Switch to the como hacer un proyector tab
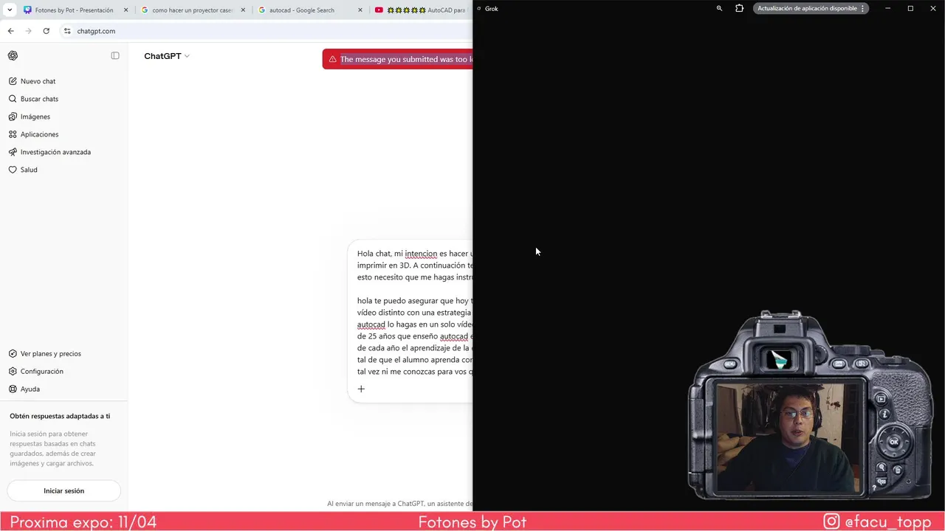This screenshot has height=531, width=945. coord(193,10)
